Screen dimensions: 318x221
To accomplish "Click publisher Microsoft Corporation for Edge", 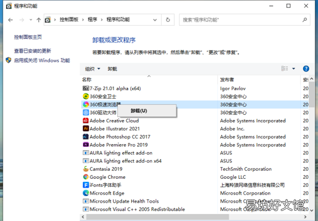I will (x=245, y=193).
